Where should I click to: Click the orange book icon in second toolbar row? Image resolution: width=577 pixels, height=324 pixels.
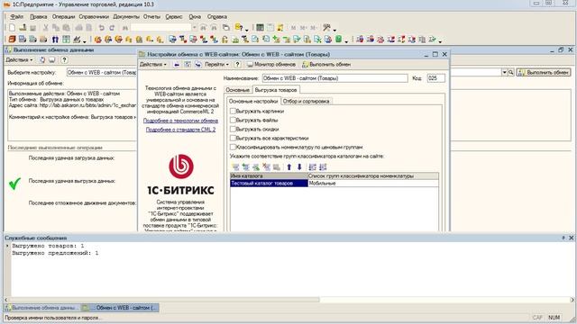(x=12, y=39)
